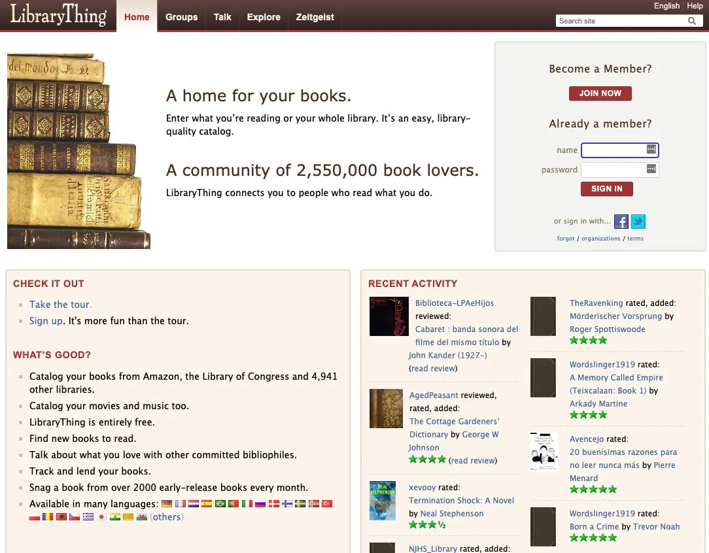Choose the Japanese flag language icon

[101, 516]
